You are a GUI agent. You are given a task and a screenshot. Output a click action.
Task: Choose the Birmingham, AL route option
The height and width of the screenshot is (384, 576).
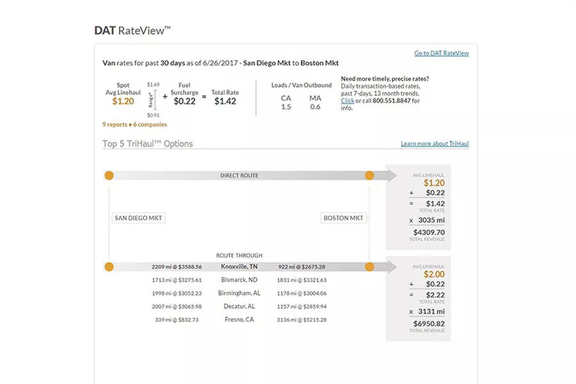[x=239, y=293]
